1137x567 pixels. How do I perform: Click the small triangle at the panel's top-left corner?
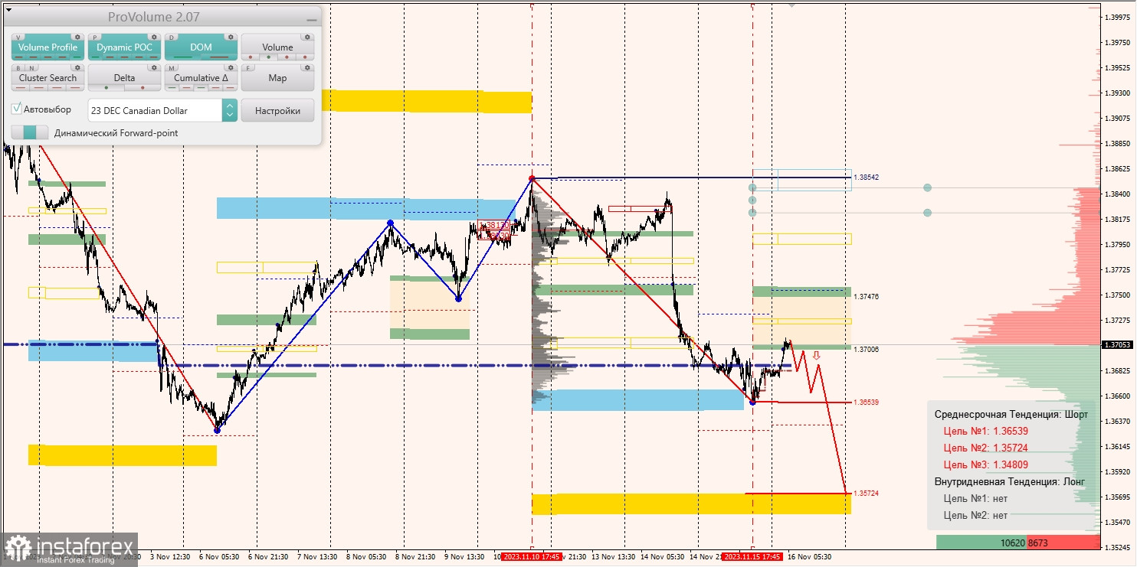click(7, 8)
